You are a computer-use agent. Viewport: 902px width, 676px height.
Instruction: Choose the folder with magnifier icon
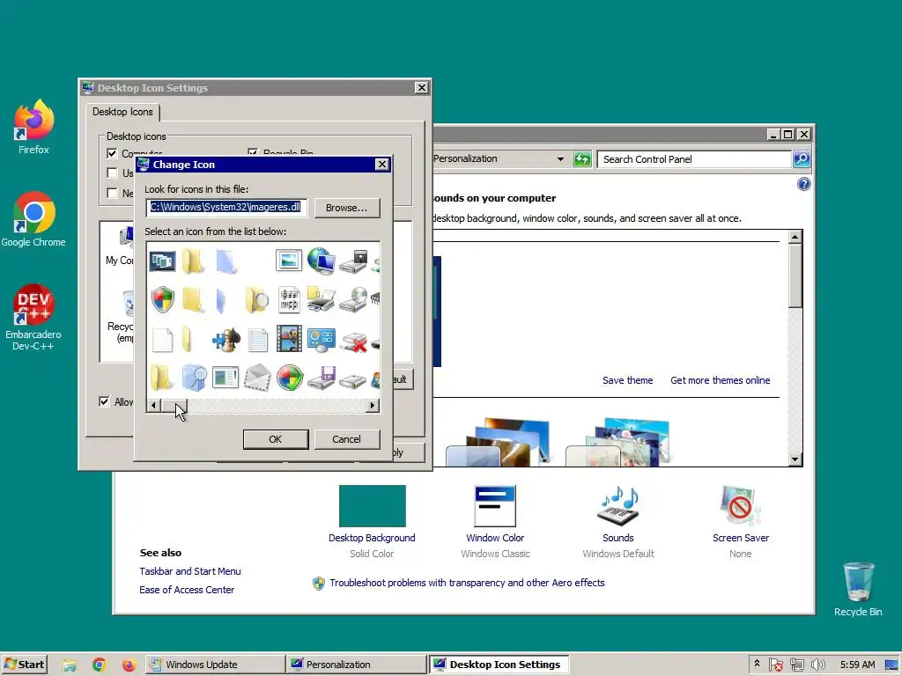(257, 300)
